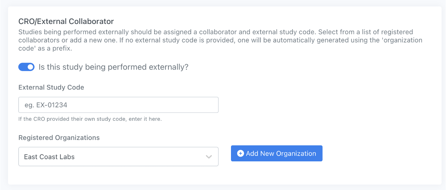Screen dimensions: 446x190
Task: Open the Registered Organizations dropdown
Action: 118,157
